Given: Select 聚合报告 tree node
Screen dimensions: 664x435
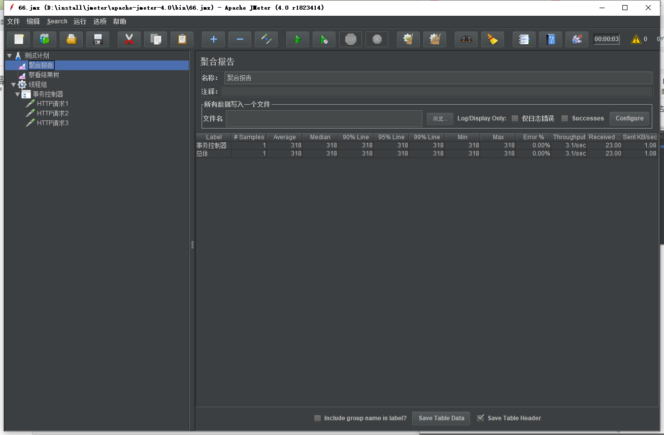Looking at the screenshot, I should [41, 65].
